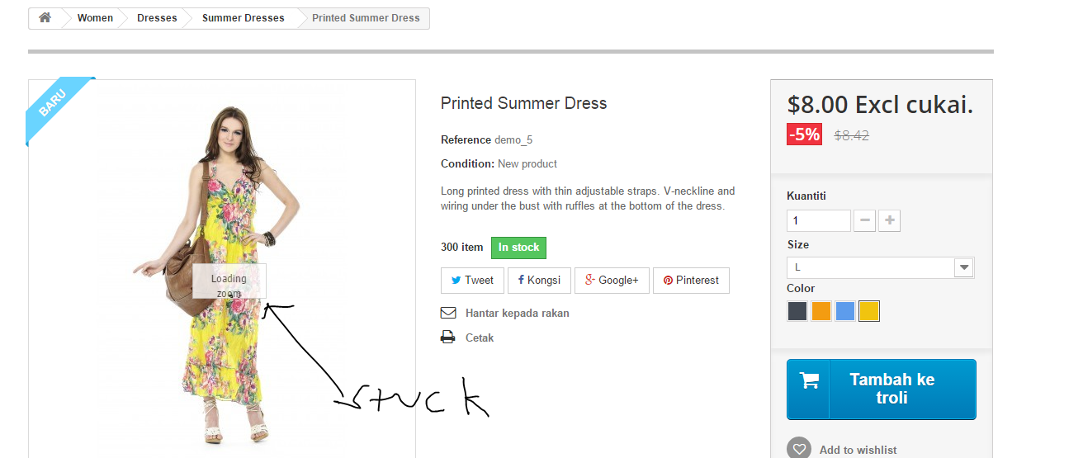Viewport: 1083px width, 458px height.
Task: Click the heart wishlist icon
Action: 798,449
